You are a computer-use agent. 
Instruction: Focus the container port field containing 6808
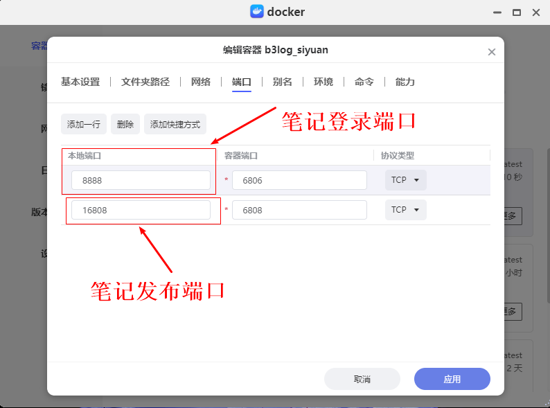(299, 210)
